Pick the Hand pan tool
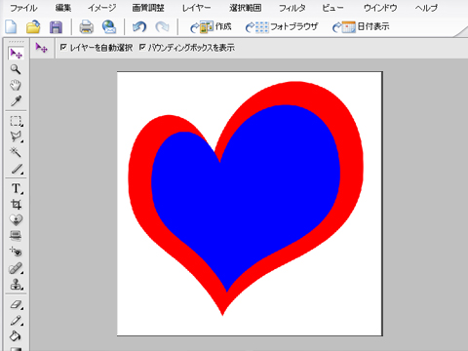Image resolution: width=468 pixels, height=351 pixels. coord(16,85)
